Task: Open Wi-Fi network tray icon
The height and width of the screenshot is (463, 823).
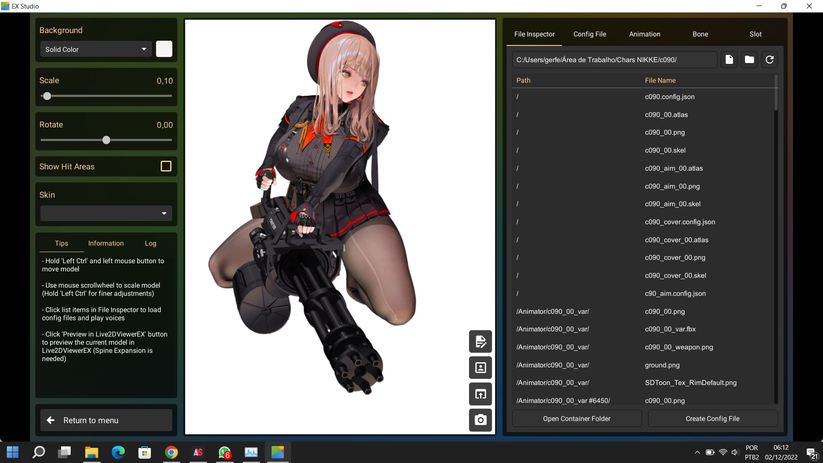Action: click(723, 452)
